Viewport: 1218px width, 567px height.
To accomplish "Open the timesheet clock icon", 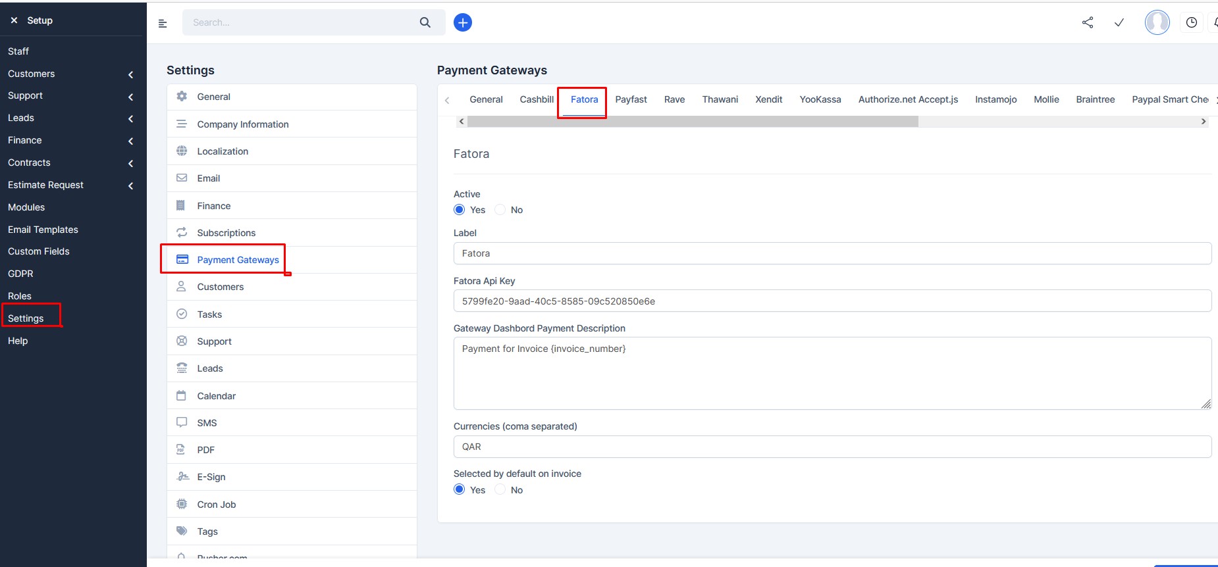I will pos(1192,22).
